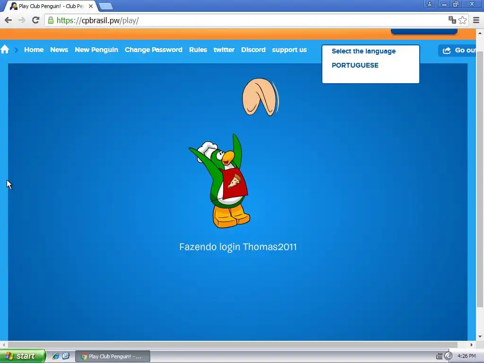Image resolution: width=484 pixels, height=363 pixels.
Task: Click the horizontal scrollbar left arrow
Action: (4, 345)
